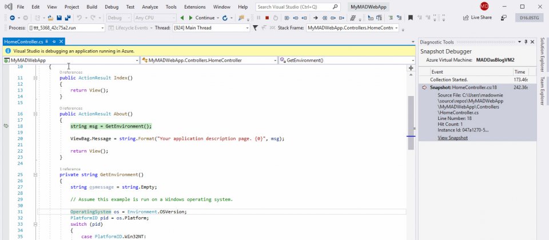Screen dimensions: 549x240
Task: Click the Navigate Backward arrow icon
Action: (12, 18)
